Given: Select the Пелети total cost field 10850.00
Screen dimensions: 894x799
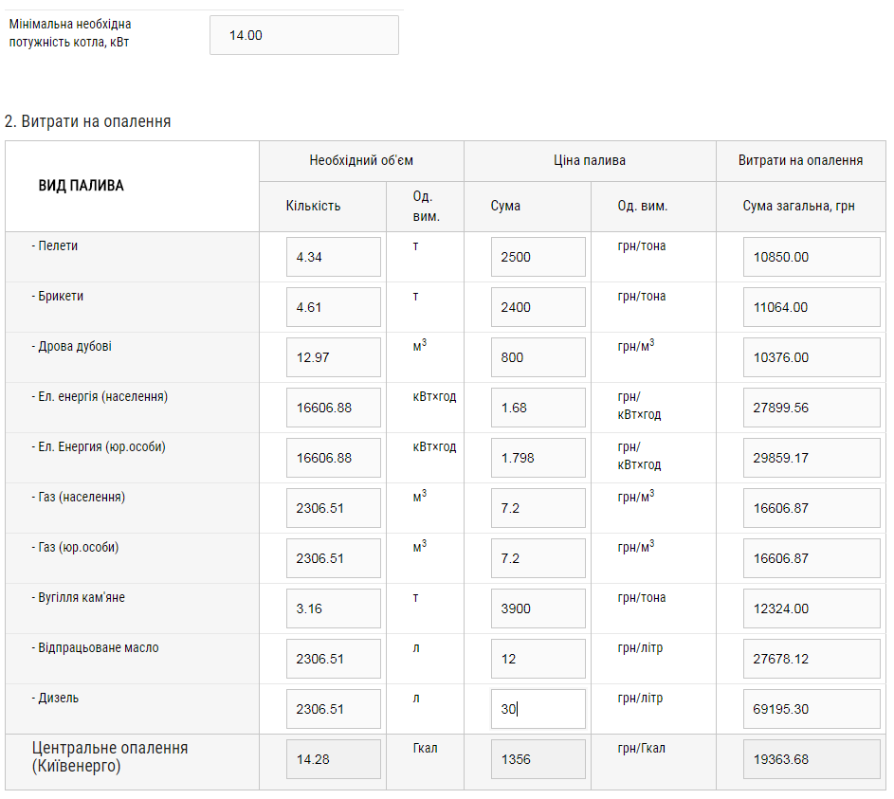Looking at the screenshot, I should (812, 257).
